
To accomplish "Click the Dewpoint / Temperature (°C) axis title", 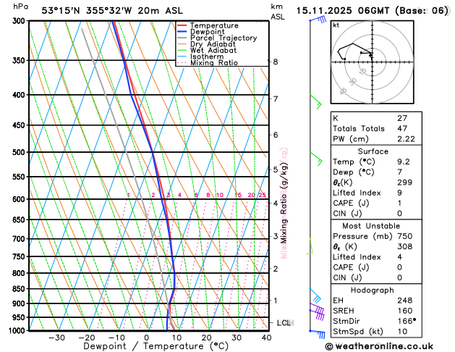I will (x=156, y=346).
